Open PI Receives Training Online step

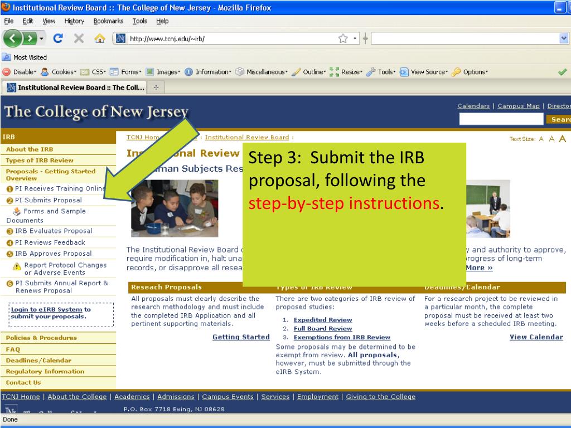tap(56, 188)
